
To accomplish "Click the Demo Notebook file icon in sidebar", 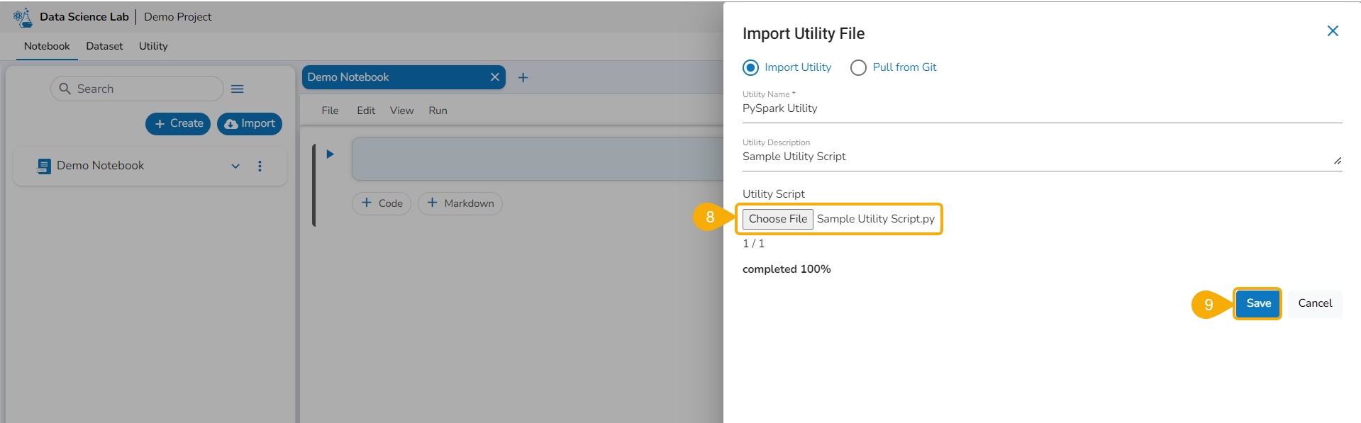I will click(x=44, y=166).
